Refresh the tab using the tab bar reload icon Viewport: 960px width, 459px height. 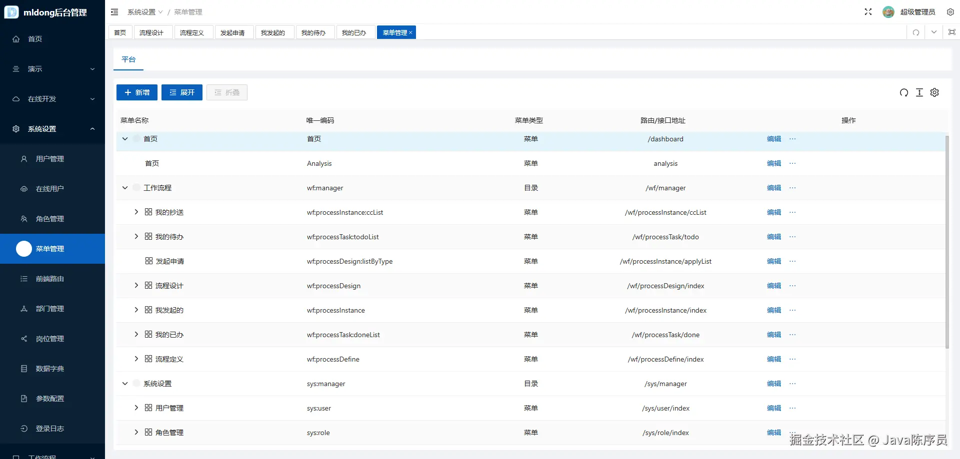pyautogui.click(x=916, y=32)
